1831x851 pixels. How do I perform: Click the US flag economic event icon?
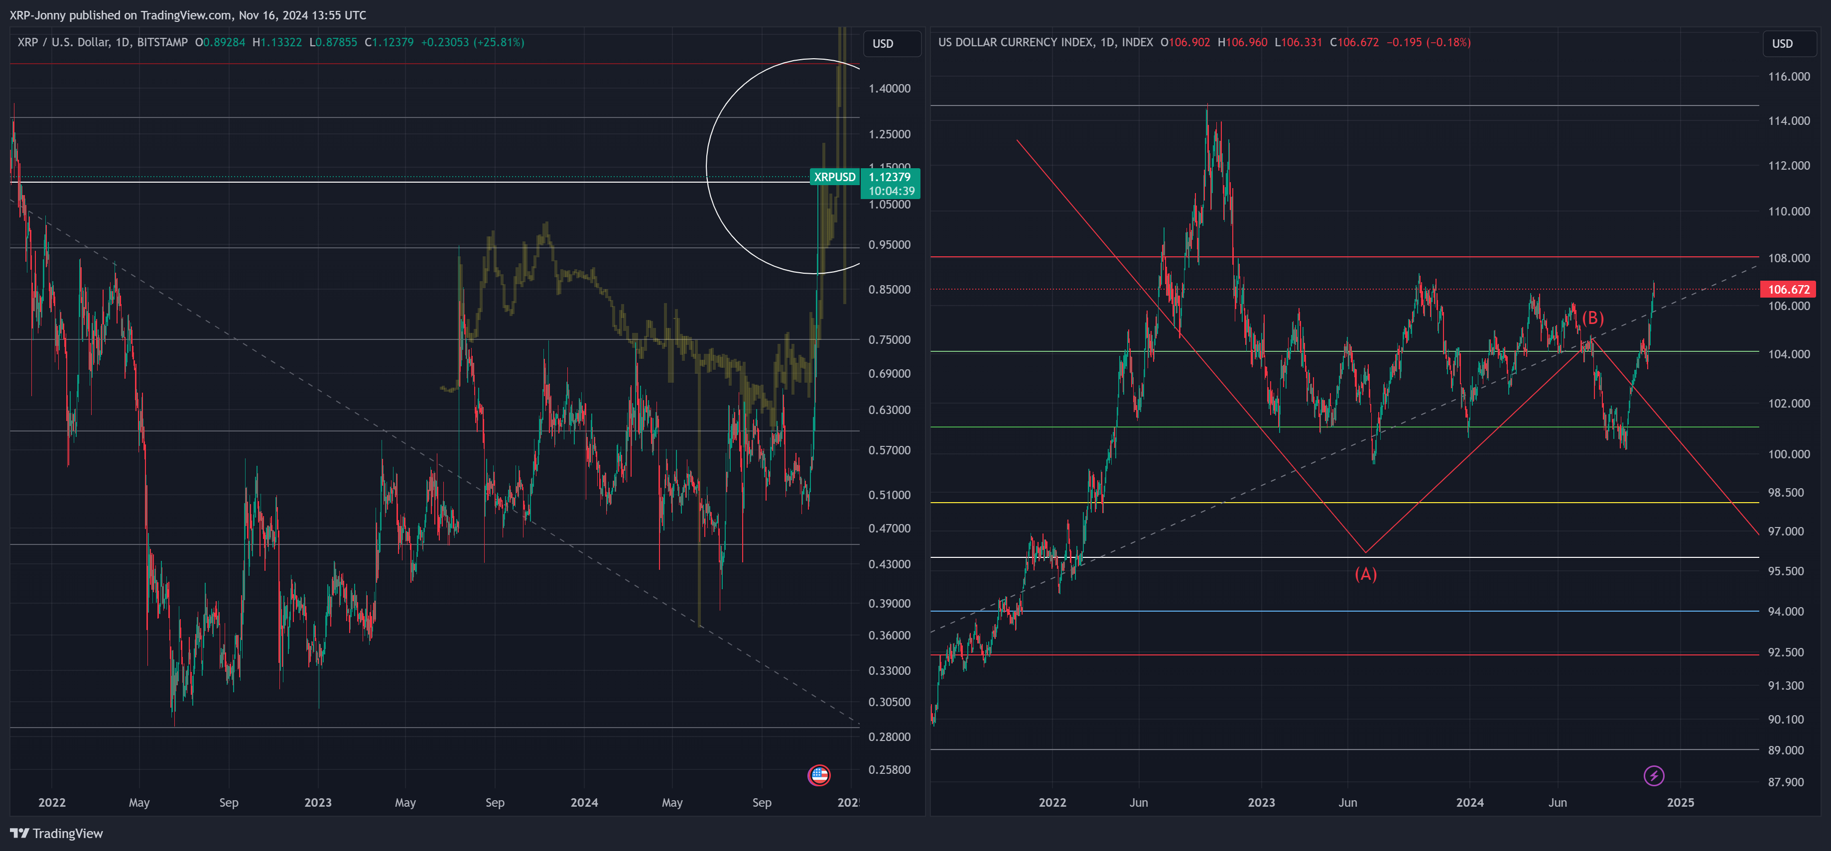pyautogui.click(x=819, y=775)
